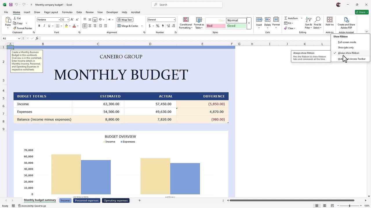
Task: Open the Format as Table button
Action: 199,23
